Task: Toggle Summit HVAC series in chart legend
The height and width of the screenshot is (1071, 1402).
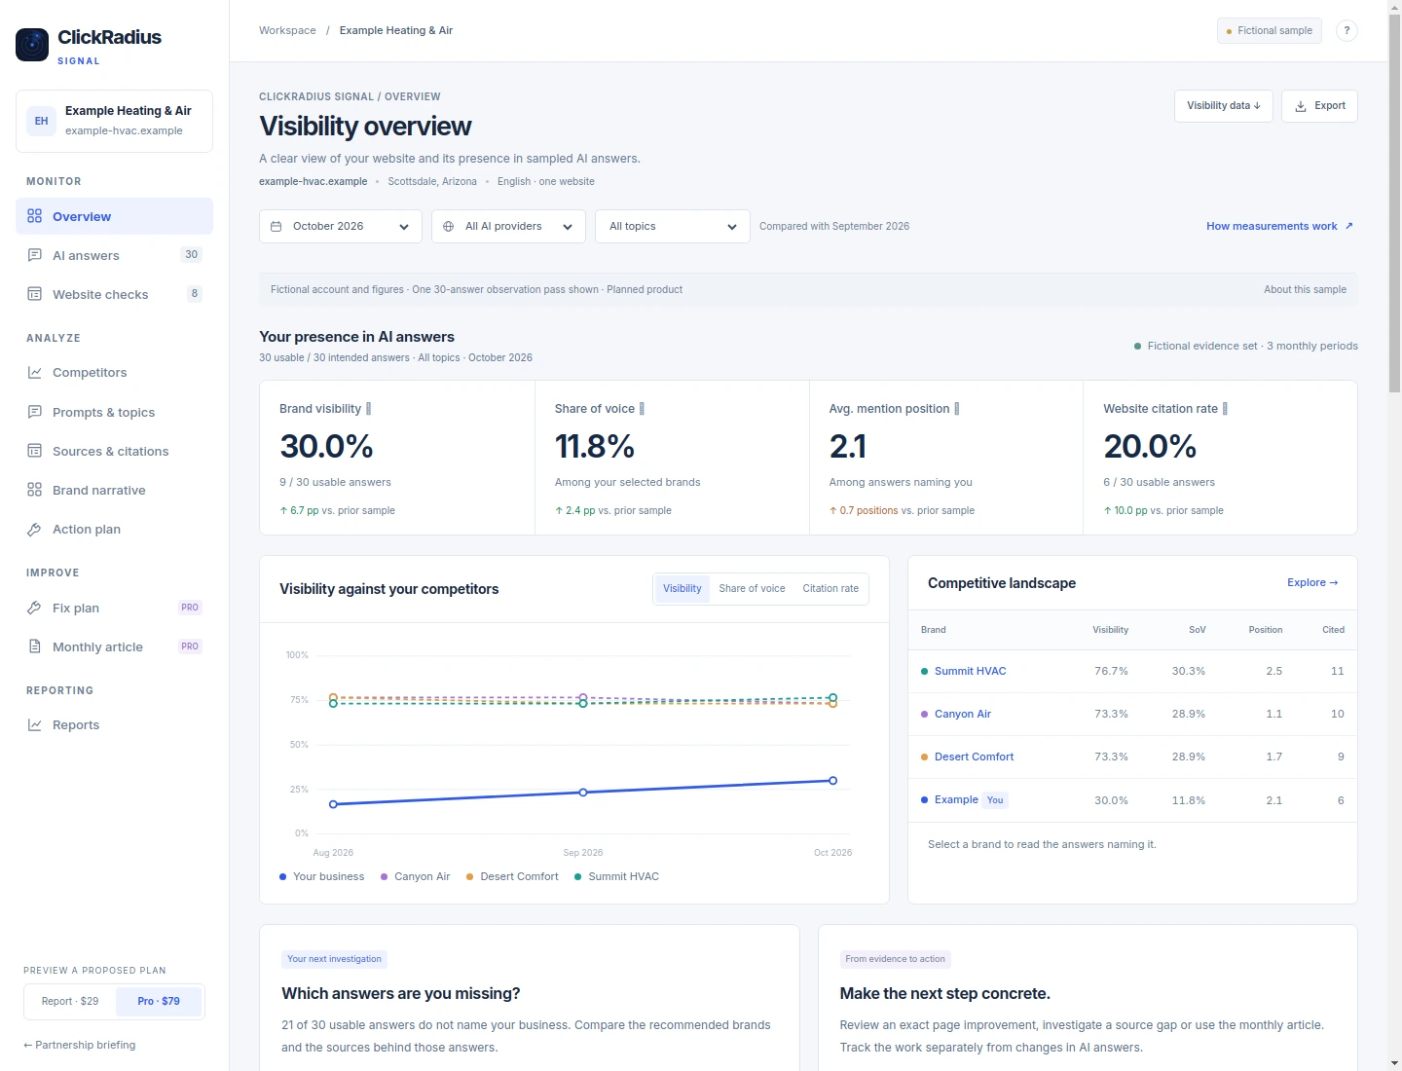Action: 616,876
